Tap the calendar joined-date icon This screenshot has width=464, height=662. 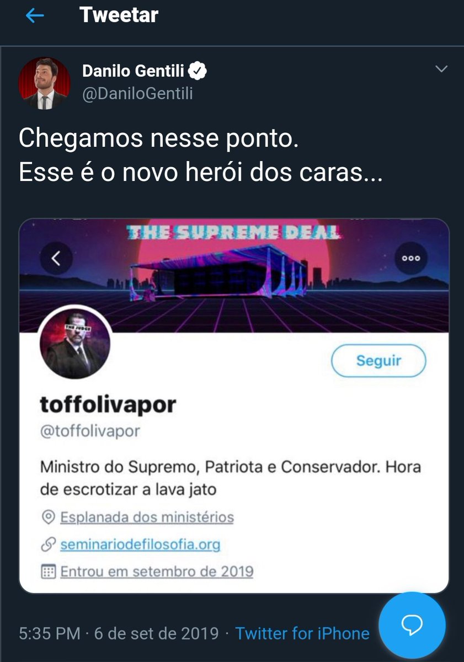[49, 572]
